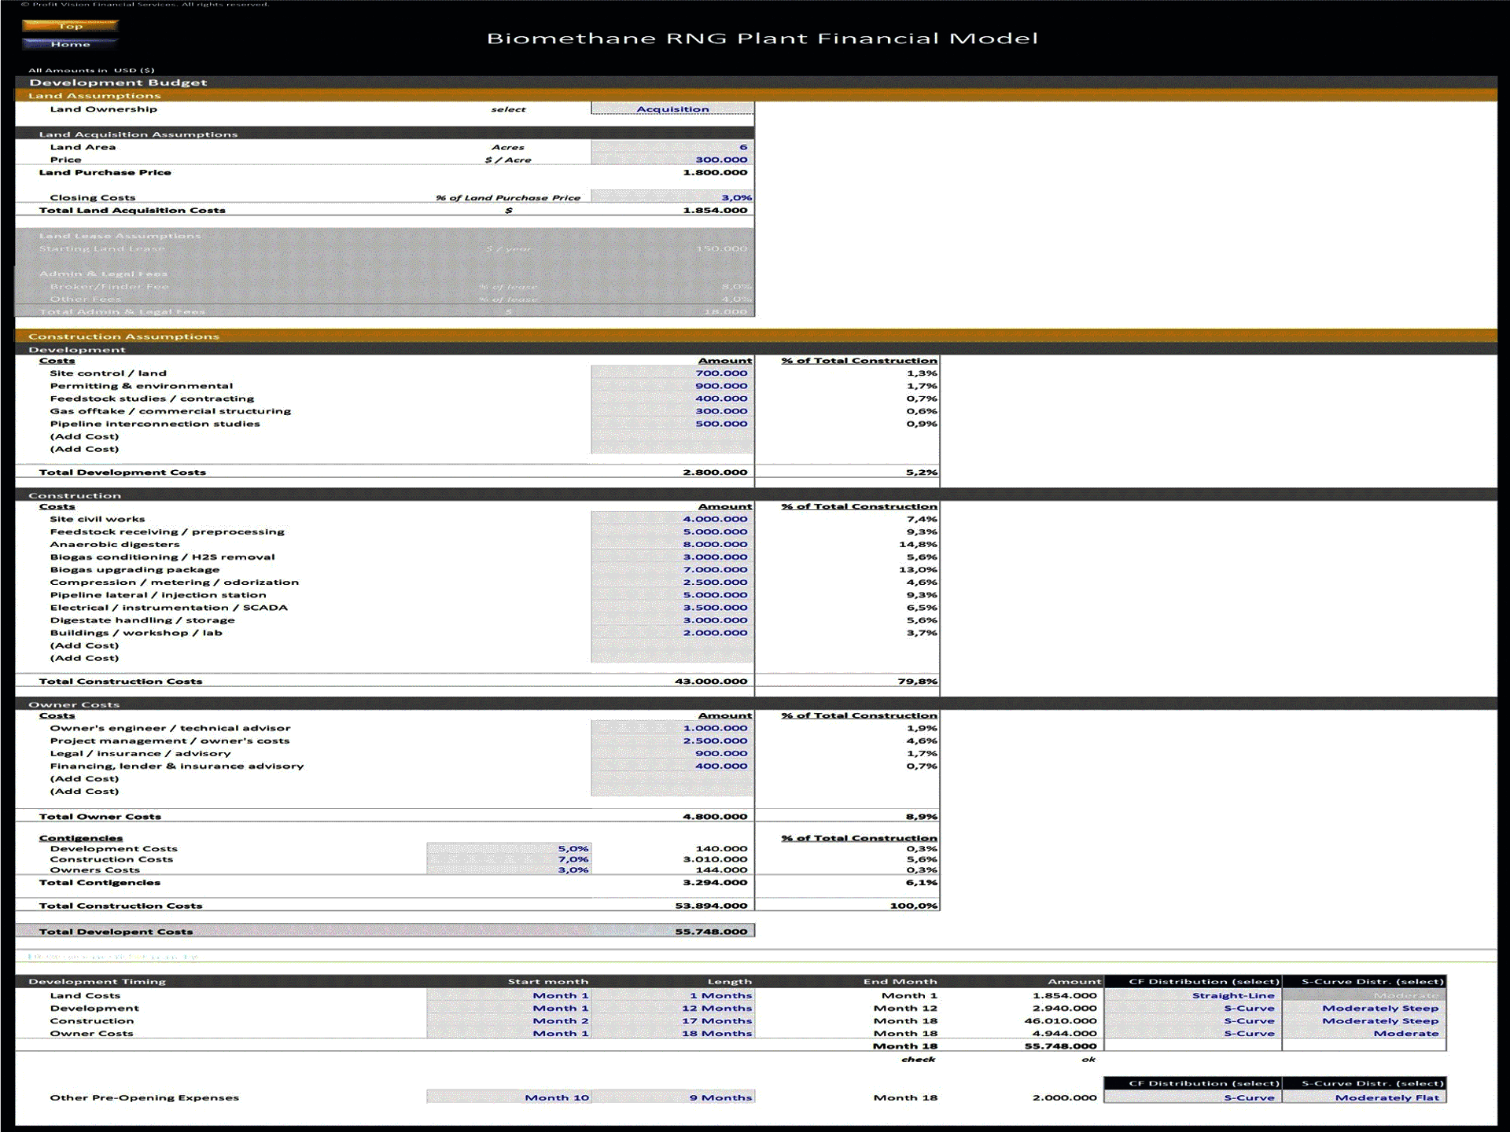Screen dimensions: 1510x1132
Task: Select the Construction length 17 Months cell
Action: click(672, 1020)
